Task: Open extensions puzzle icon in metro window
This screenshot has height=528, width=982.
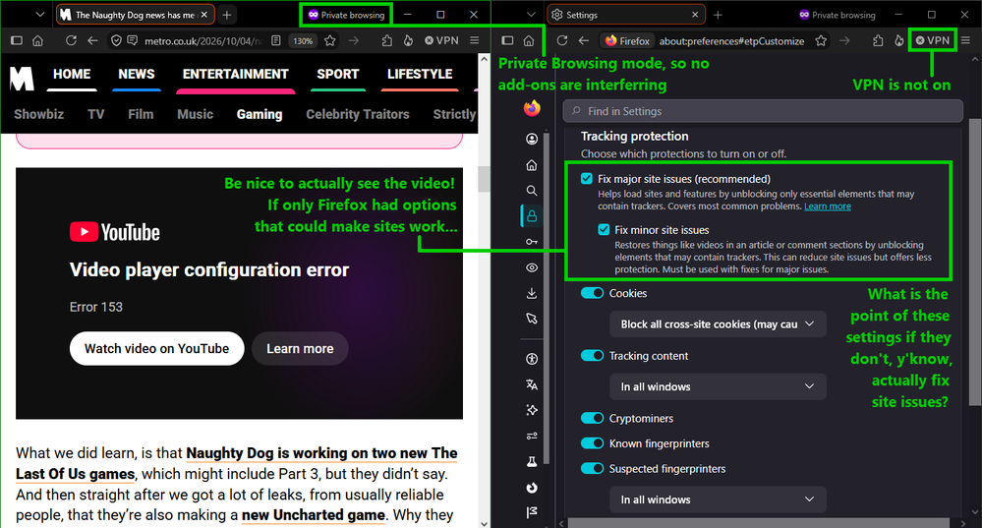Action: [387, 40]
